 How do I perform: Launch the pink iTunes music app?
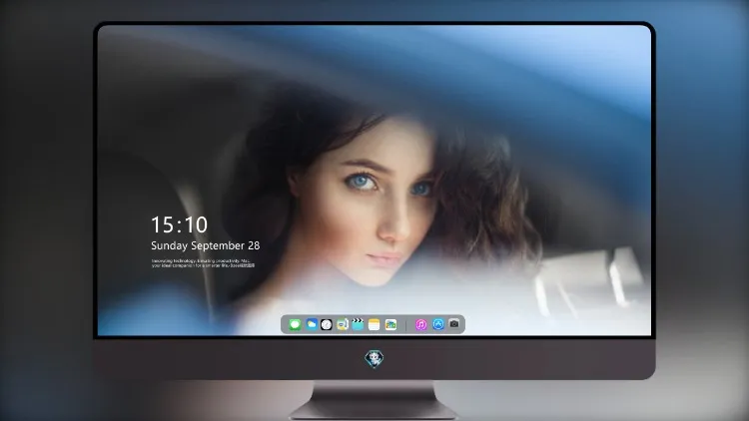point(420,324)
